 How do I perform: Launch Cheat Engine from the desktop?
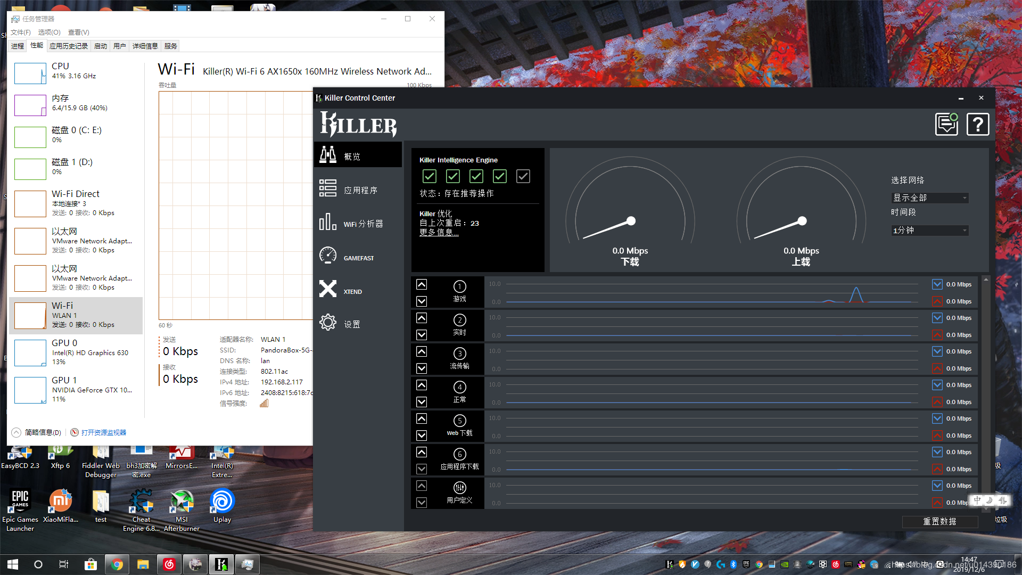tap(141, 500)
